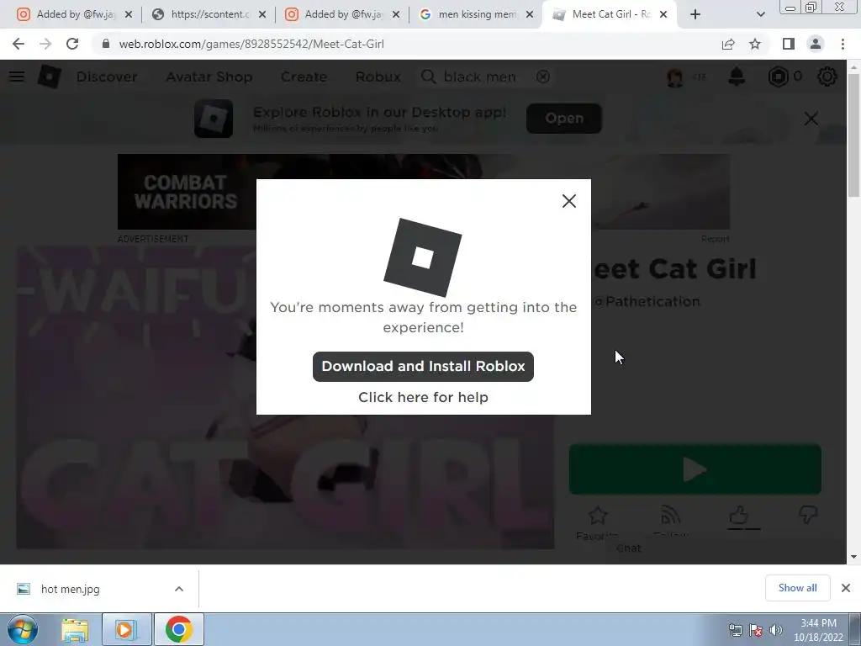Go forward in browser history

click(45, 44)
